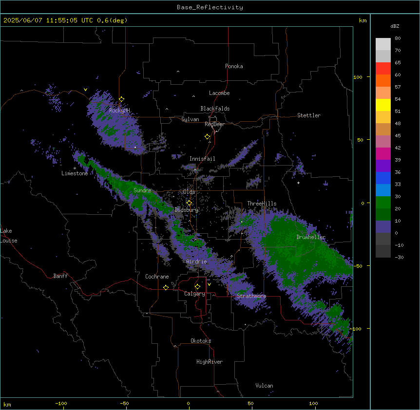Viewport: 420px width, 410px height.
Task: Select the light grey 70-80 dBZ legend swatch
Action: (383, 44)
